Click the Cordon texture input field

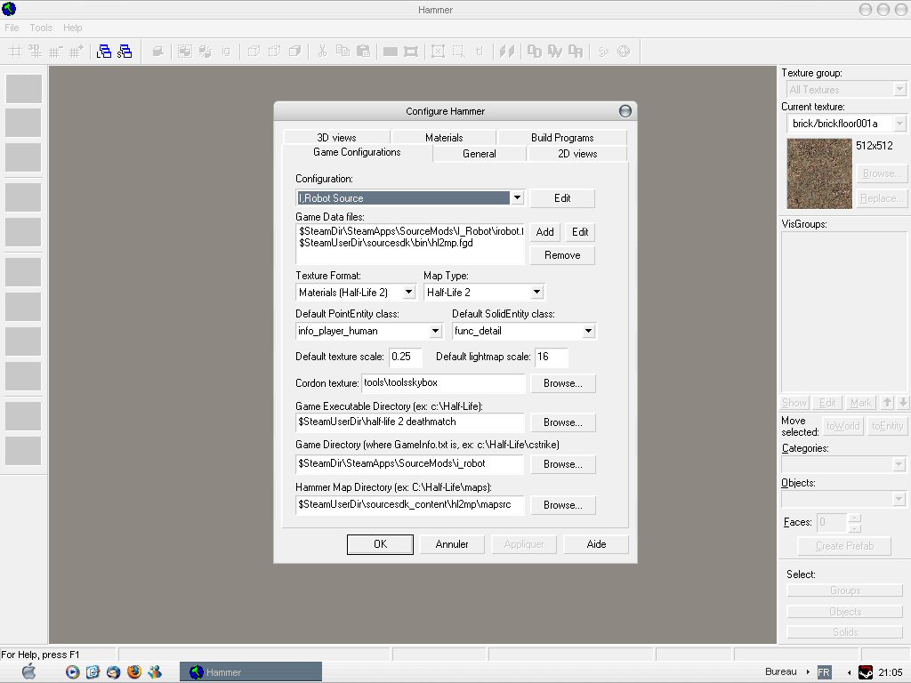tap(443, 382)
